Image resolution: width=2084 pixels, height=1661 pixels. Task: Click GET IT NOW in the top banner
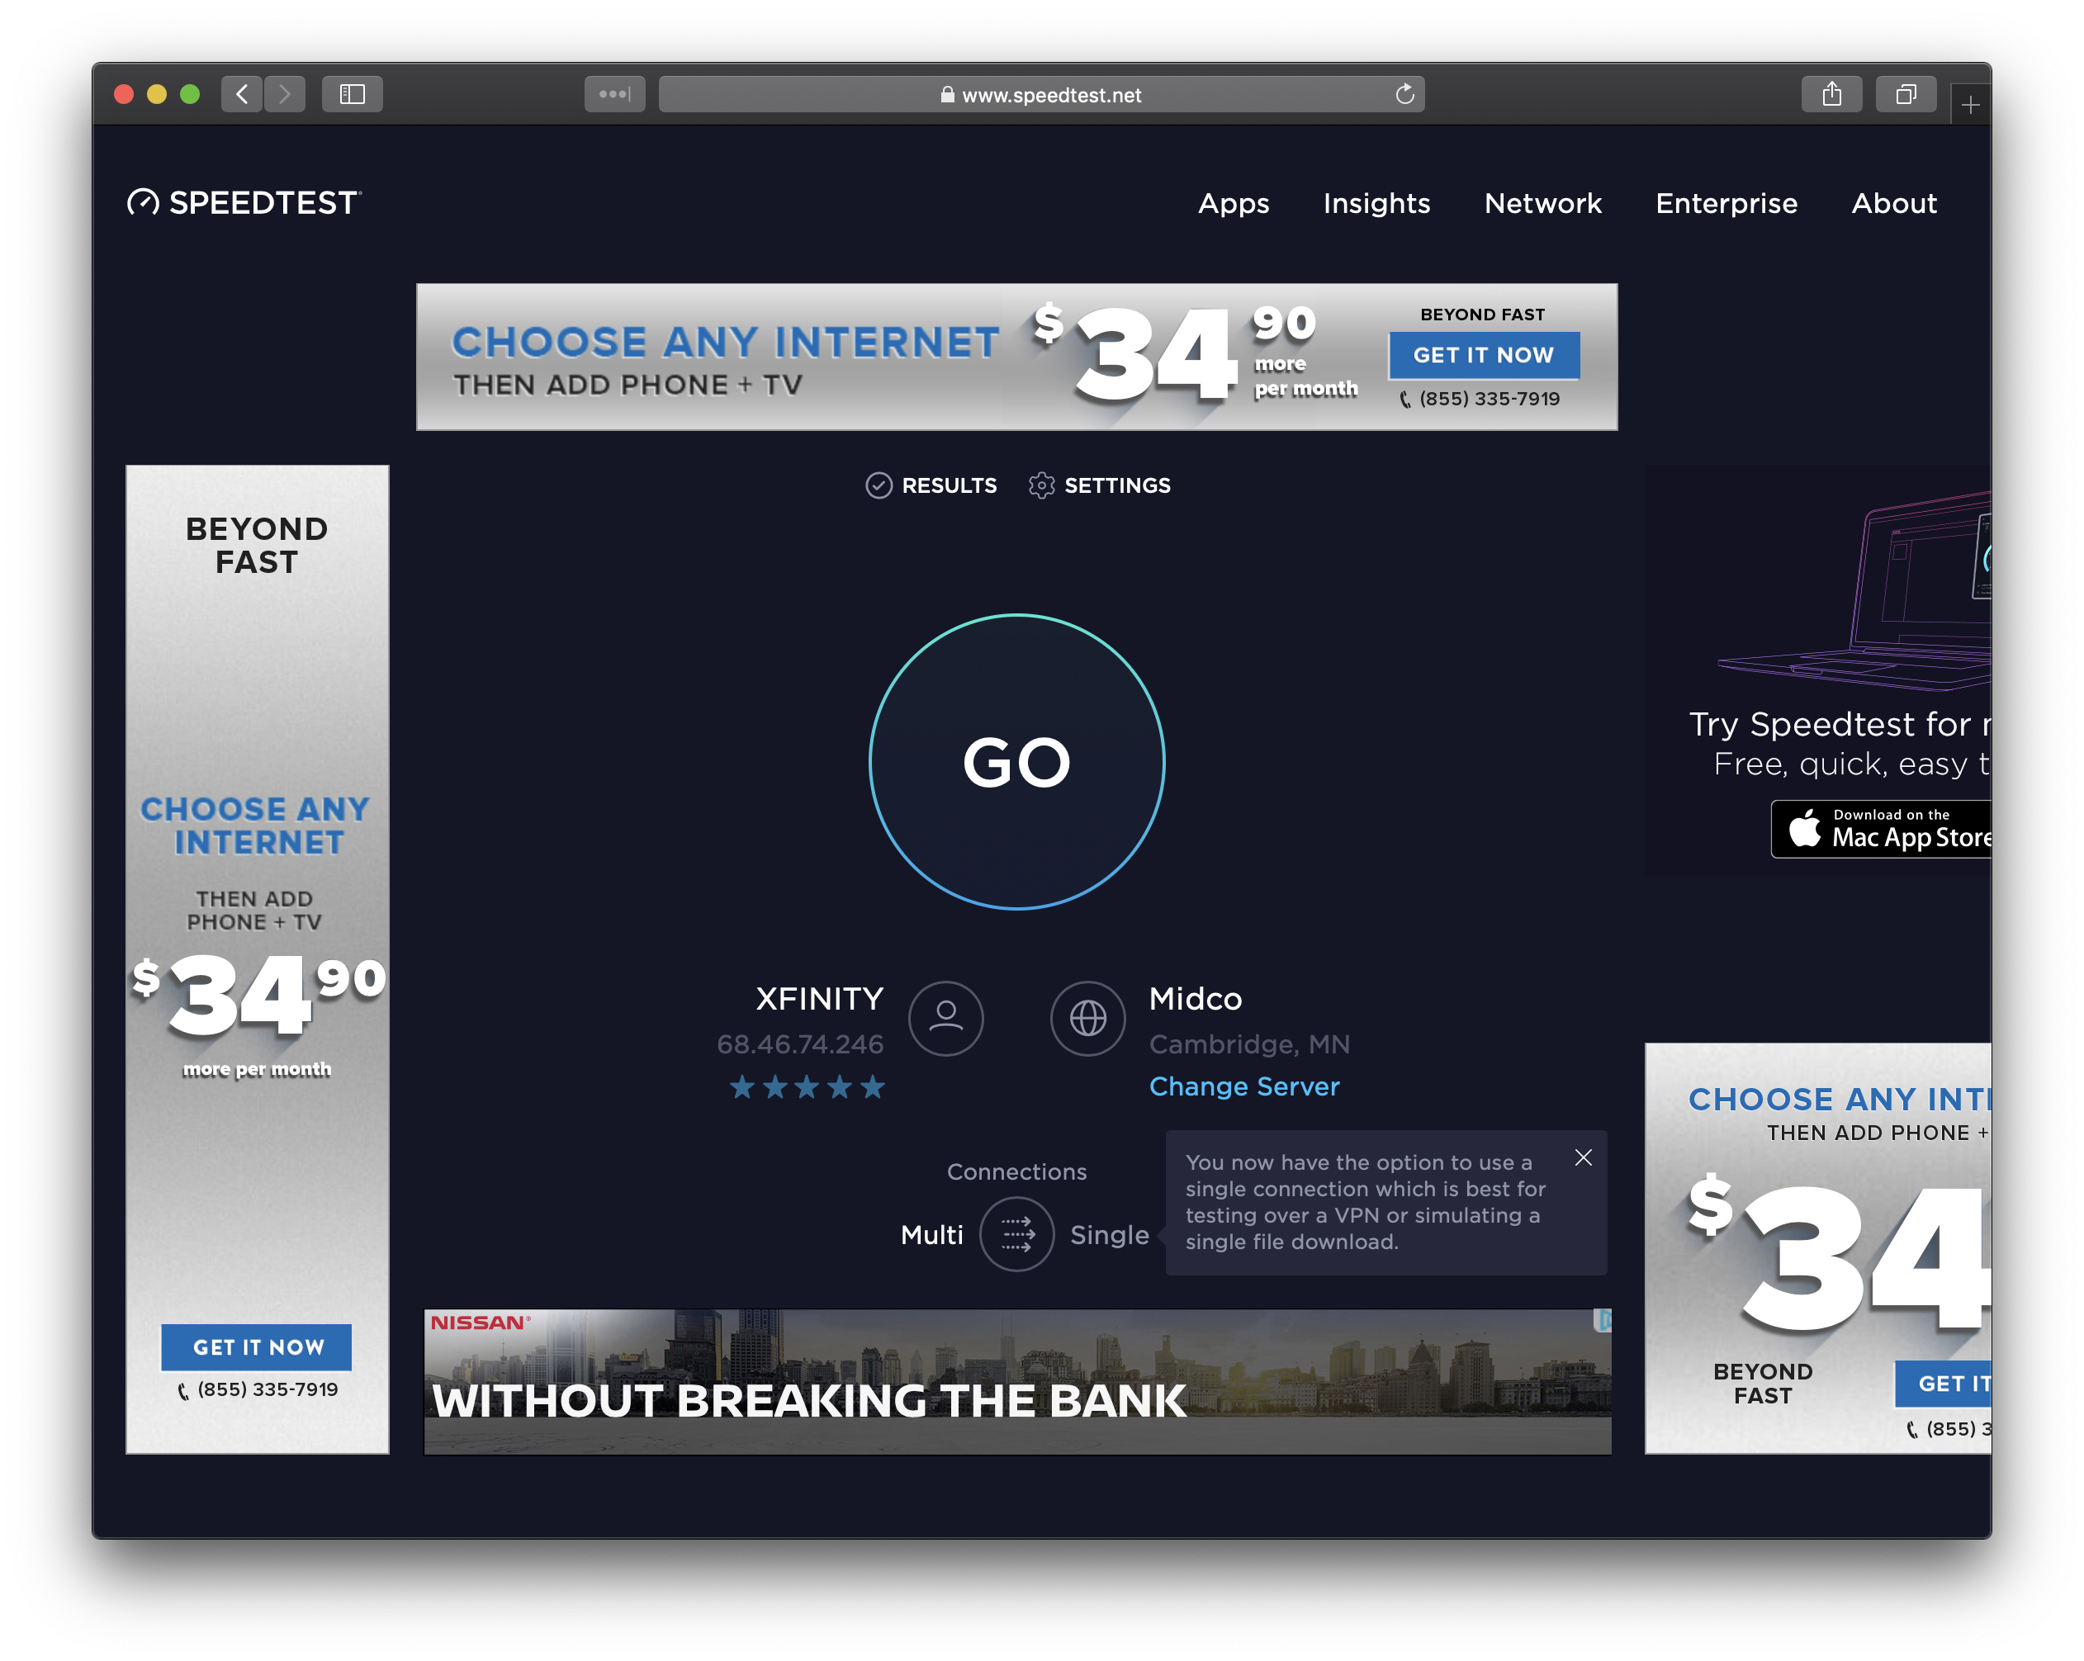coord(1484,356)
